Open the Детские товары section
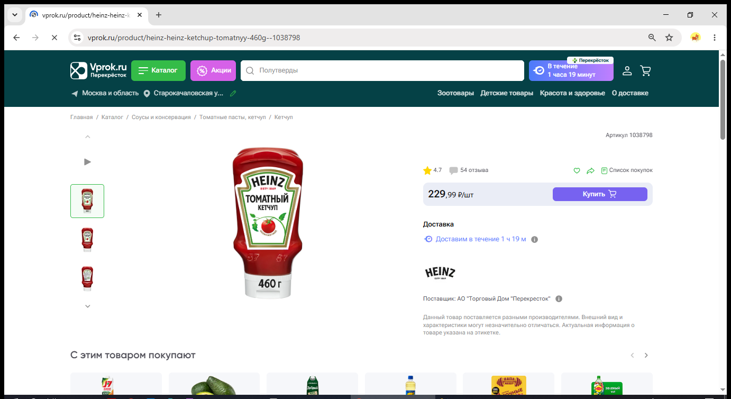 coord(507,93)
